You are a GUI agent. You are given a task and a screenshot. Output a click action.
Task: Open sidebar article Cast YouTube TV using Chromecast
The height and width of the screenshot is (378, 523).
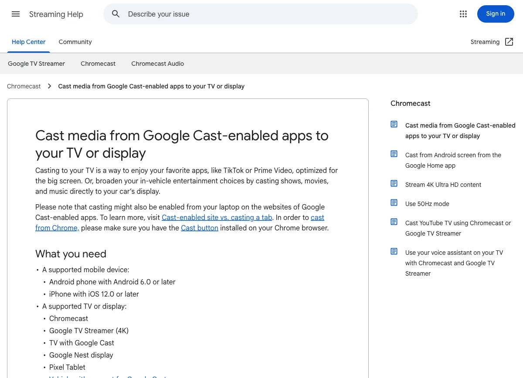(x=458, y=228)
